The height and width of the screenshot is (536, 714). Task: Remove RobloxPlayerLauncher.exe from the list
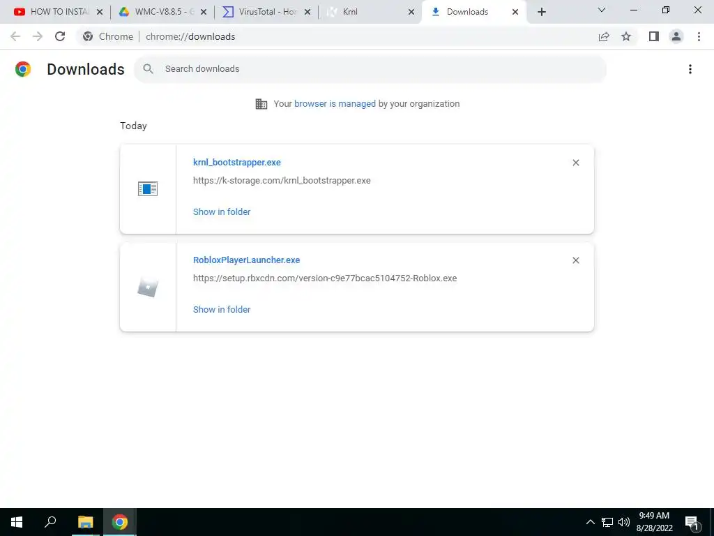pos(575,260)
